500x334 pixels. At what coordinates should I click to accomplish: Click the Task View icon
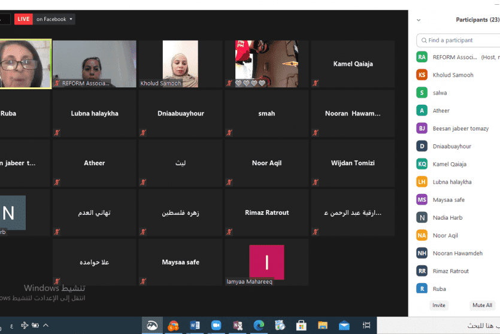(x=366, y=325)
